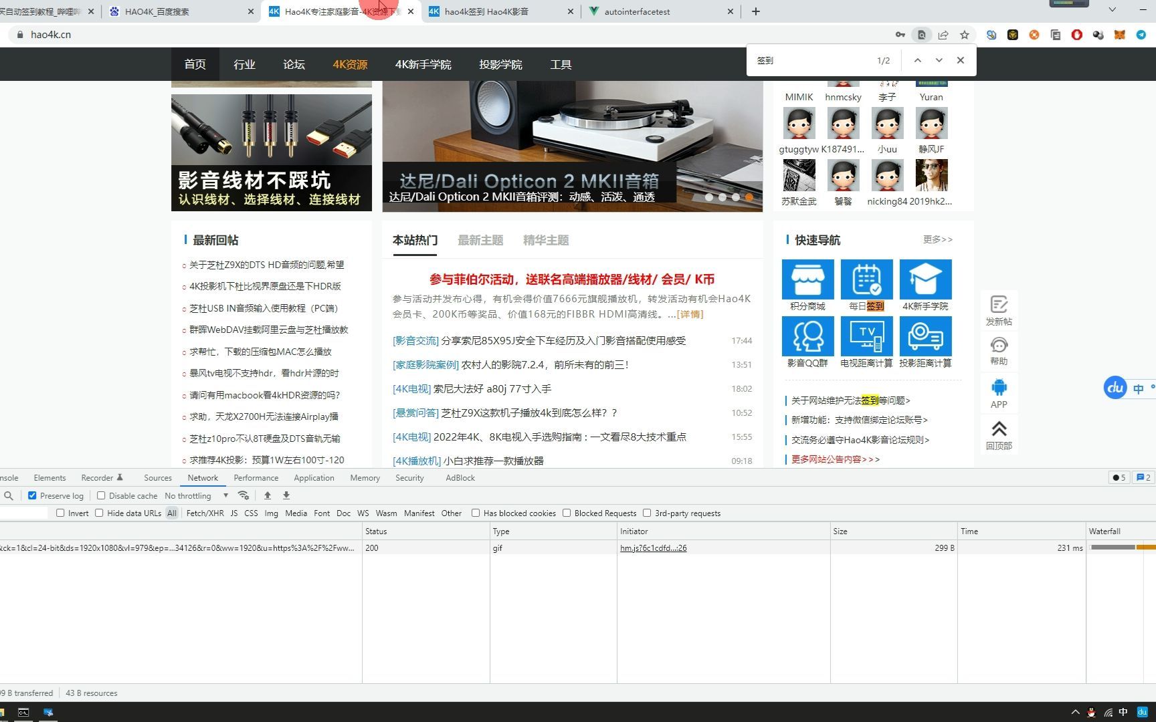The image size is (1156, 722).
Task: Open the DevTools 5 issues counter
Action: [1119, 477]
